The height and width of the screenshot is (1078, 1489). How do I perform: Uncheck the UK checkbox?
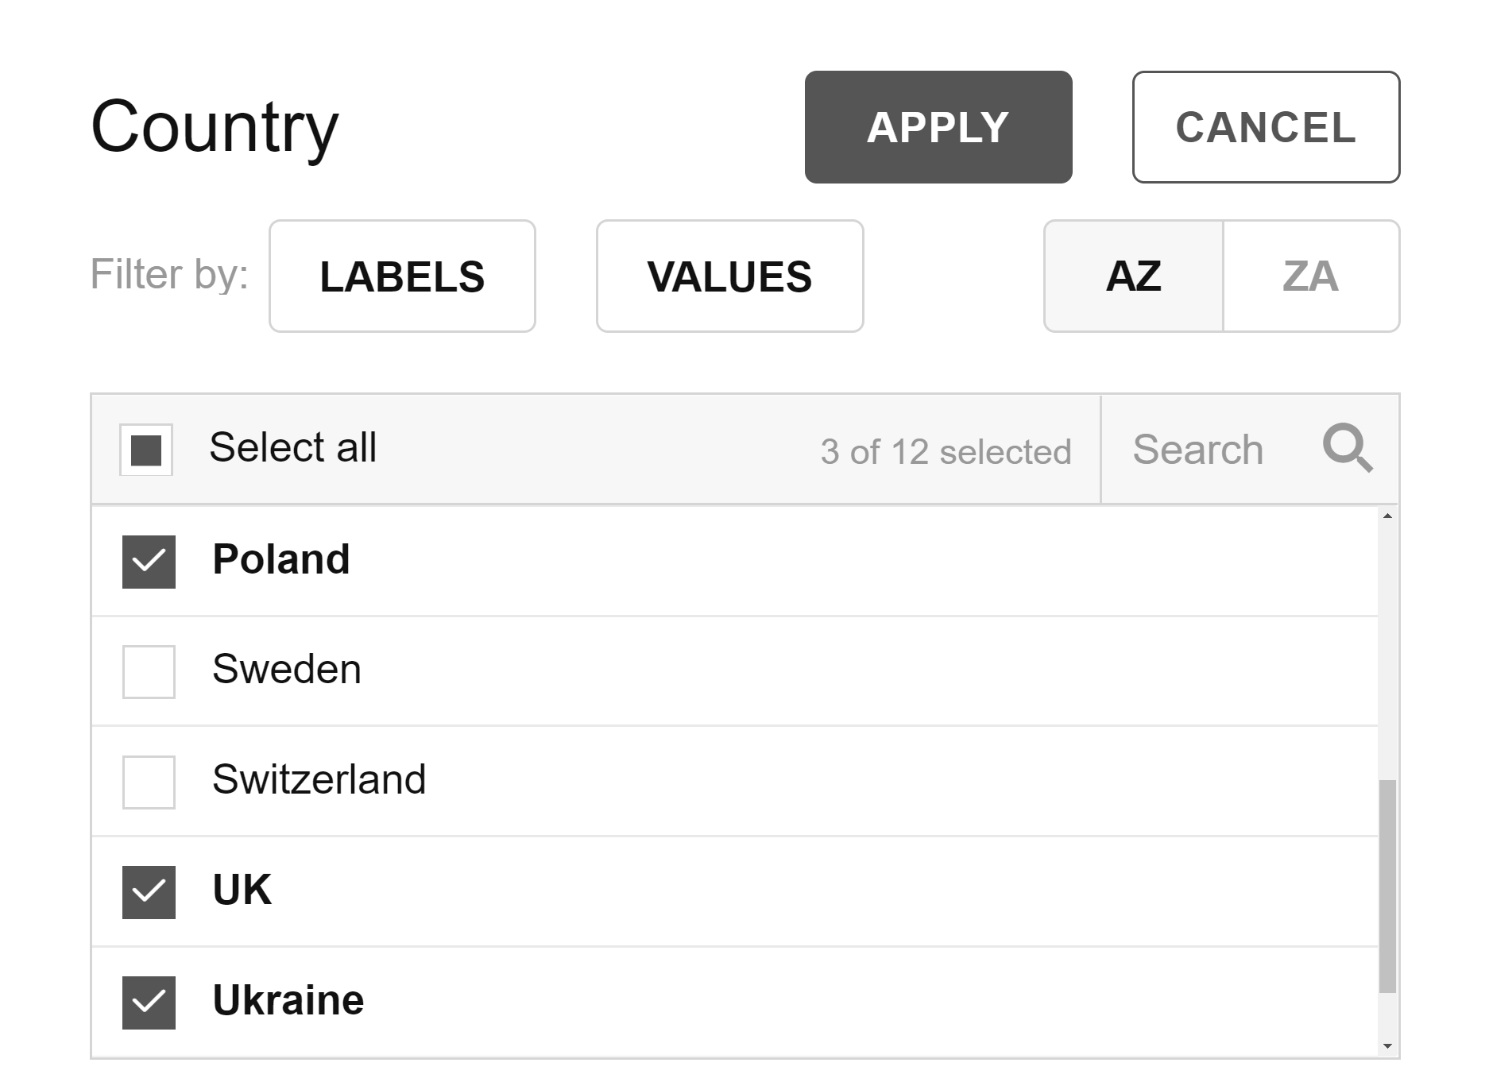[149, 892]
